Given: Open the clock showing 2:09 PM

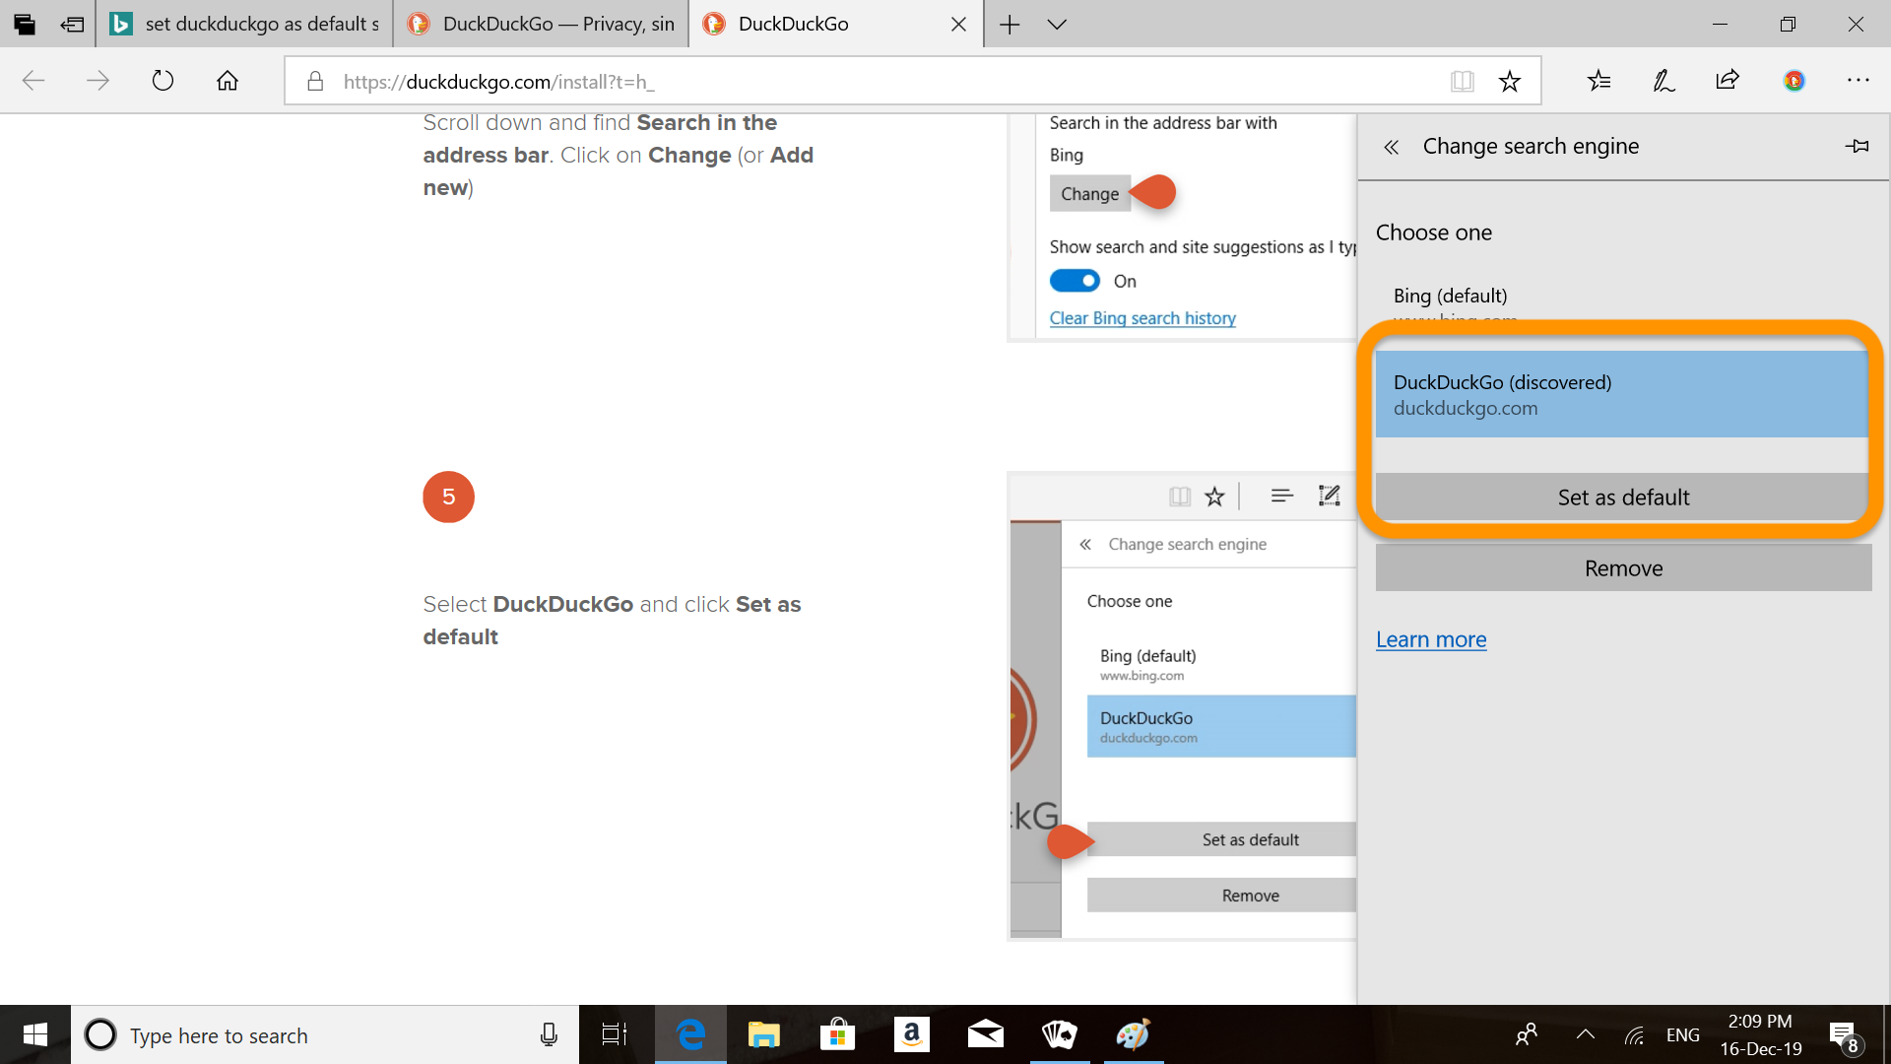Looking at the screenshot, I should click(1761, 1034).
